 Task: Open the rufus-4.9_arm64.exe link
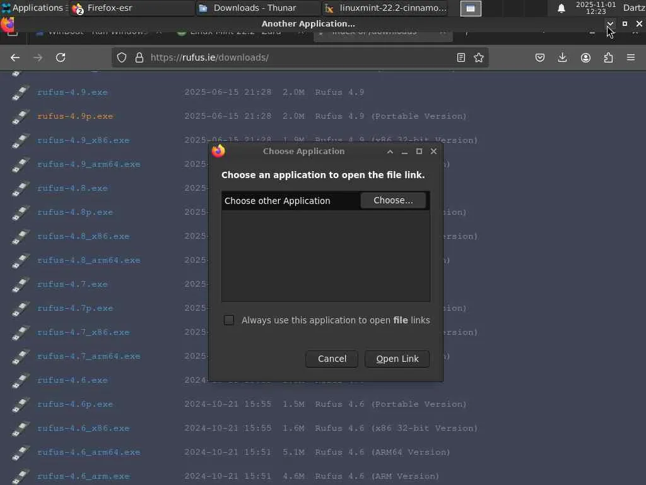coord(88,165)
